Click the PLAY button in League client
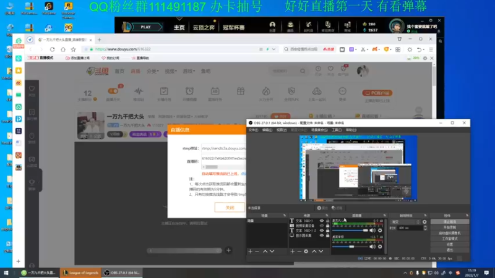This screenshot has height=278, width=495. click(146, 27)
